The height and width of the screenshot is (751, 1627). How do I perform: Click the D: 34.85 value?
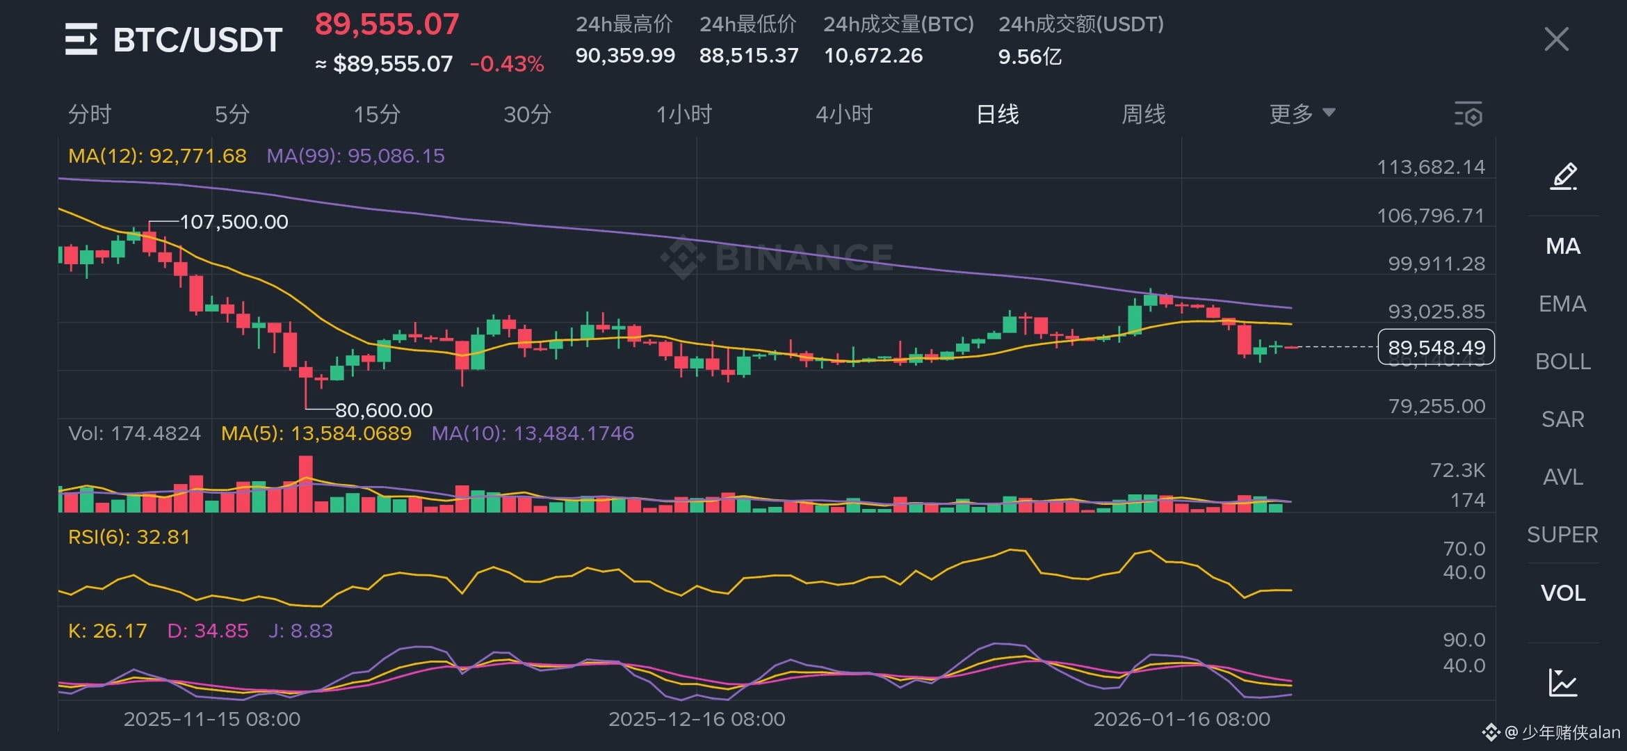[x=207, y=631]
